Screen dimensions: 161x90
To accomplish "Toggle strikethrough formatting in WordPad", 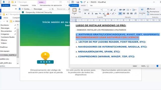I will tap(96, 13).
